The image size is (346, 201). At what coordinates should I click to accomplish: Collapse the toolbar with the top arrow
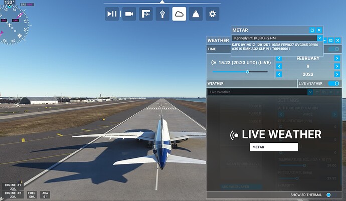162,2
